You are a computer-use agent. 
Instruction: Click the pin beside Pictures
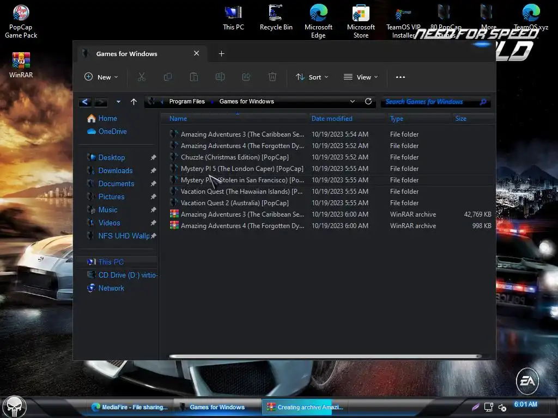click(153, 196)
